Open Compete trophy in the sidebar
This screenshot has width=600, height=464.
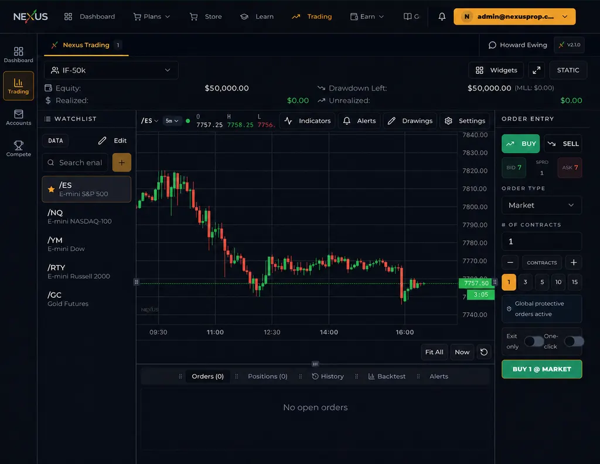(18, 149)
